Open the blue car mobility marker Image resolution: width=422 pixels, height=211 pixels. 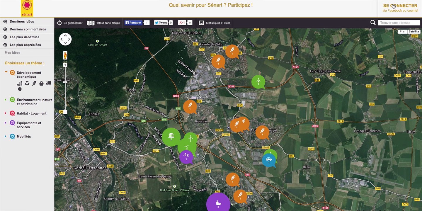tap(269, 160)
